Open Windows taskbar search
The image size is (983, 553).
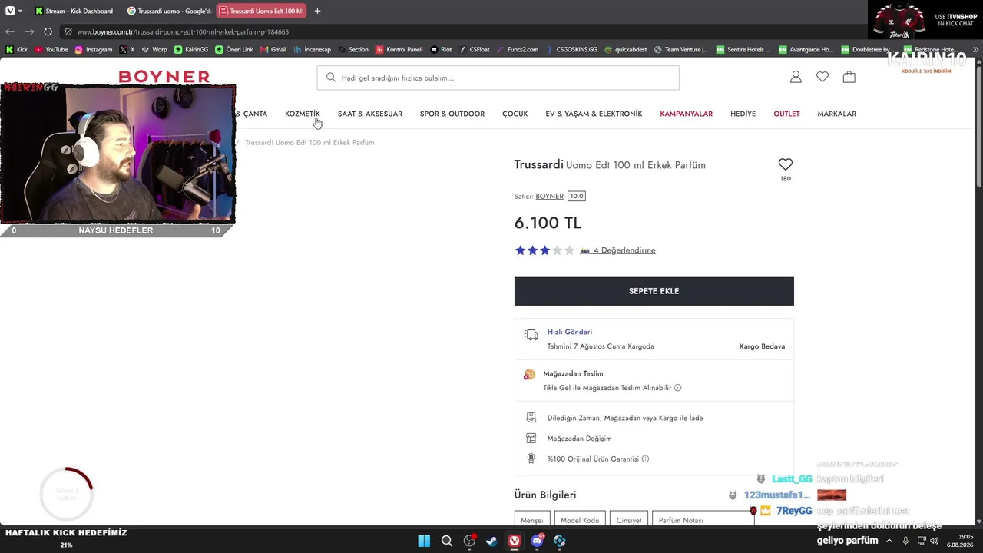point(446,541)
